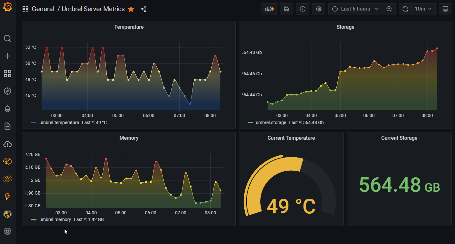Image resolution: width=455 pixels, height=244 pixels.
Task: Open the Memory panel title menu
Action: tap(129, 138)
